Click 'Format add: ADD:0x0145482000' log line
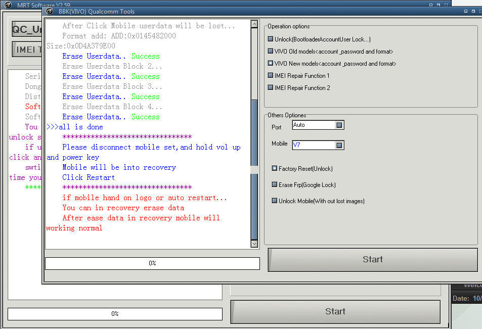The height and width of the screenshot is (329, 482). point(119,36)
